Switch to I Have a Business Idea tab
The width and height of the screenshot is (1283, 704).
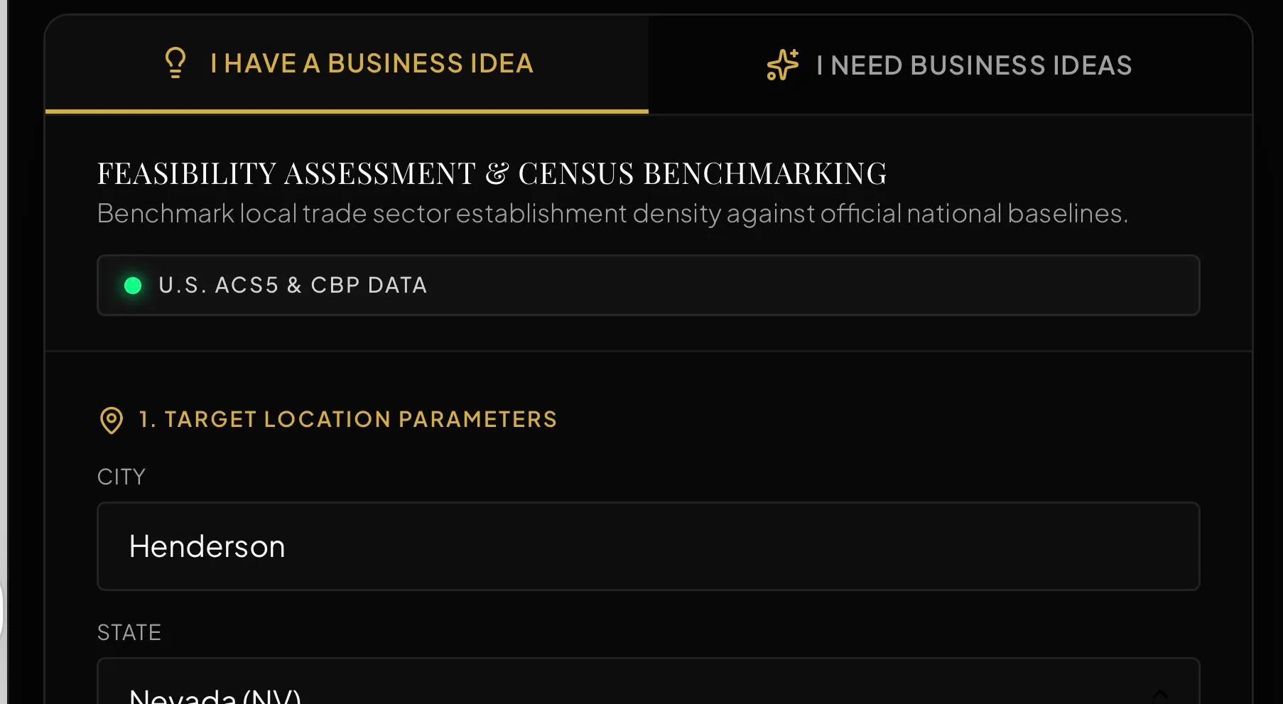pos(347,64)
